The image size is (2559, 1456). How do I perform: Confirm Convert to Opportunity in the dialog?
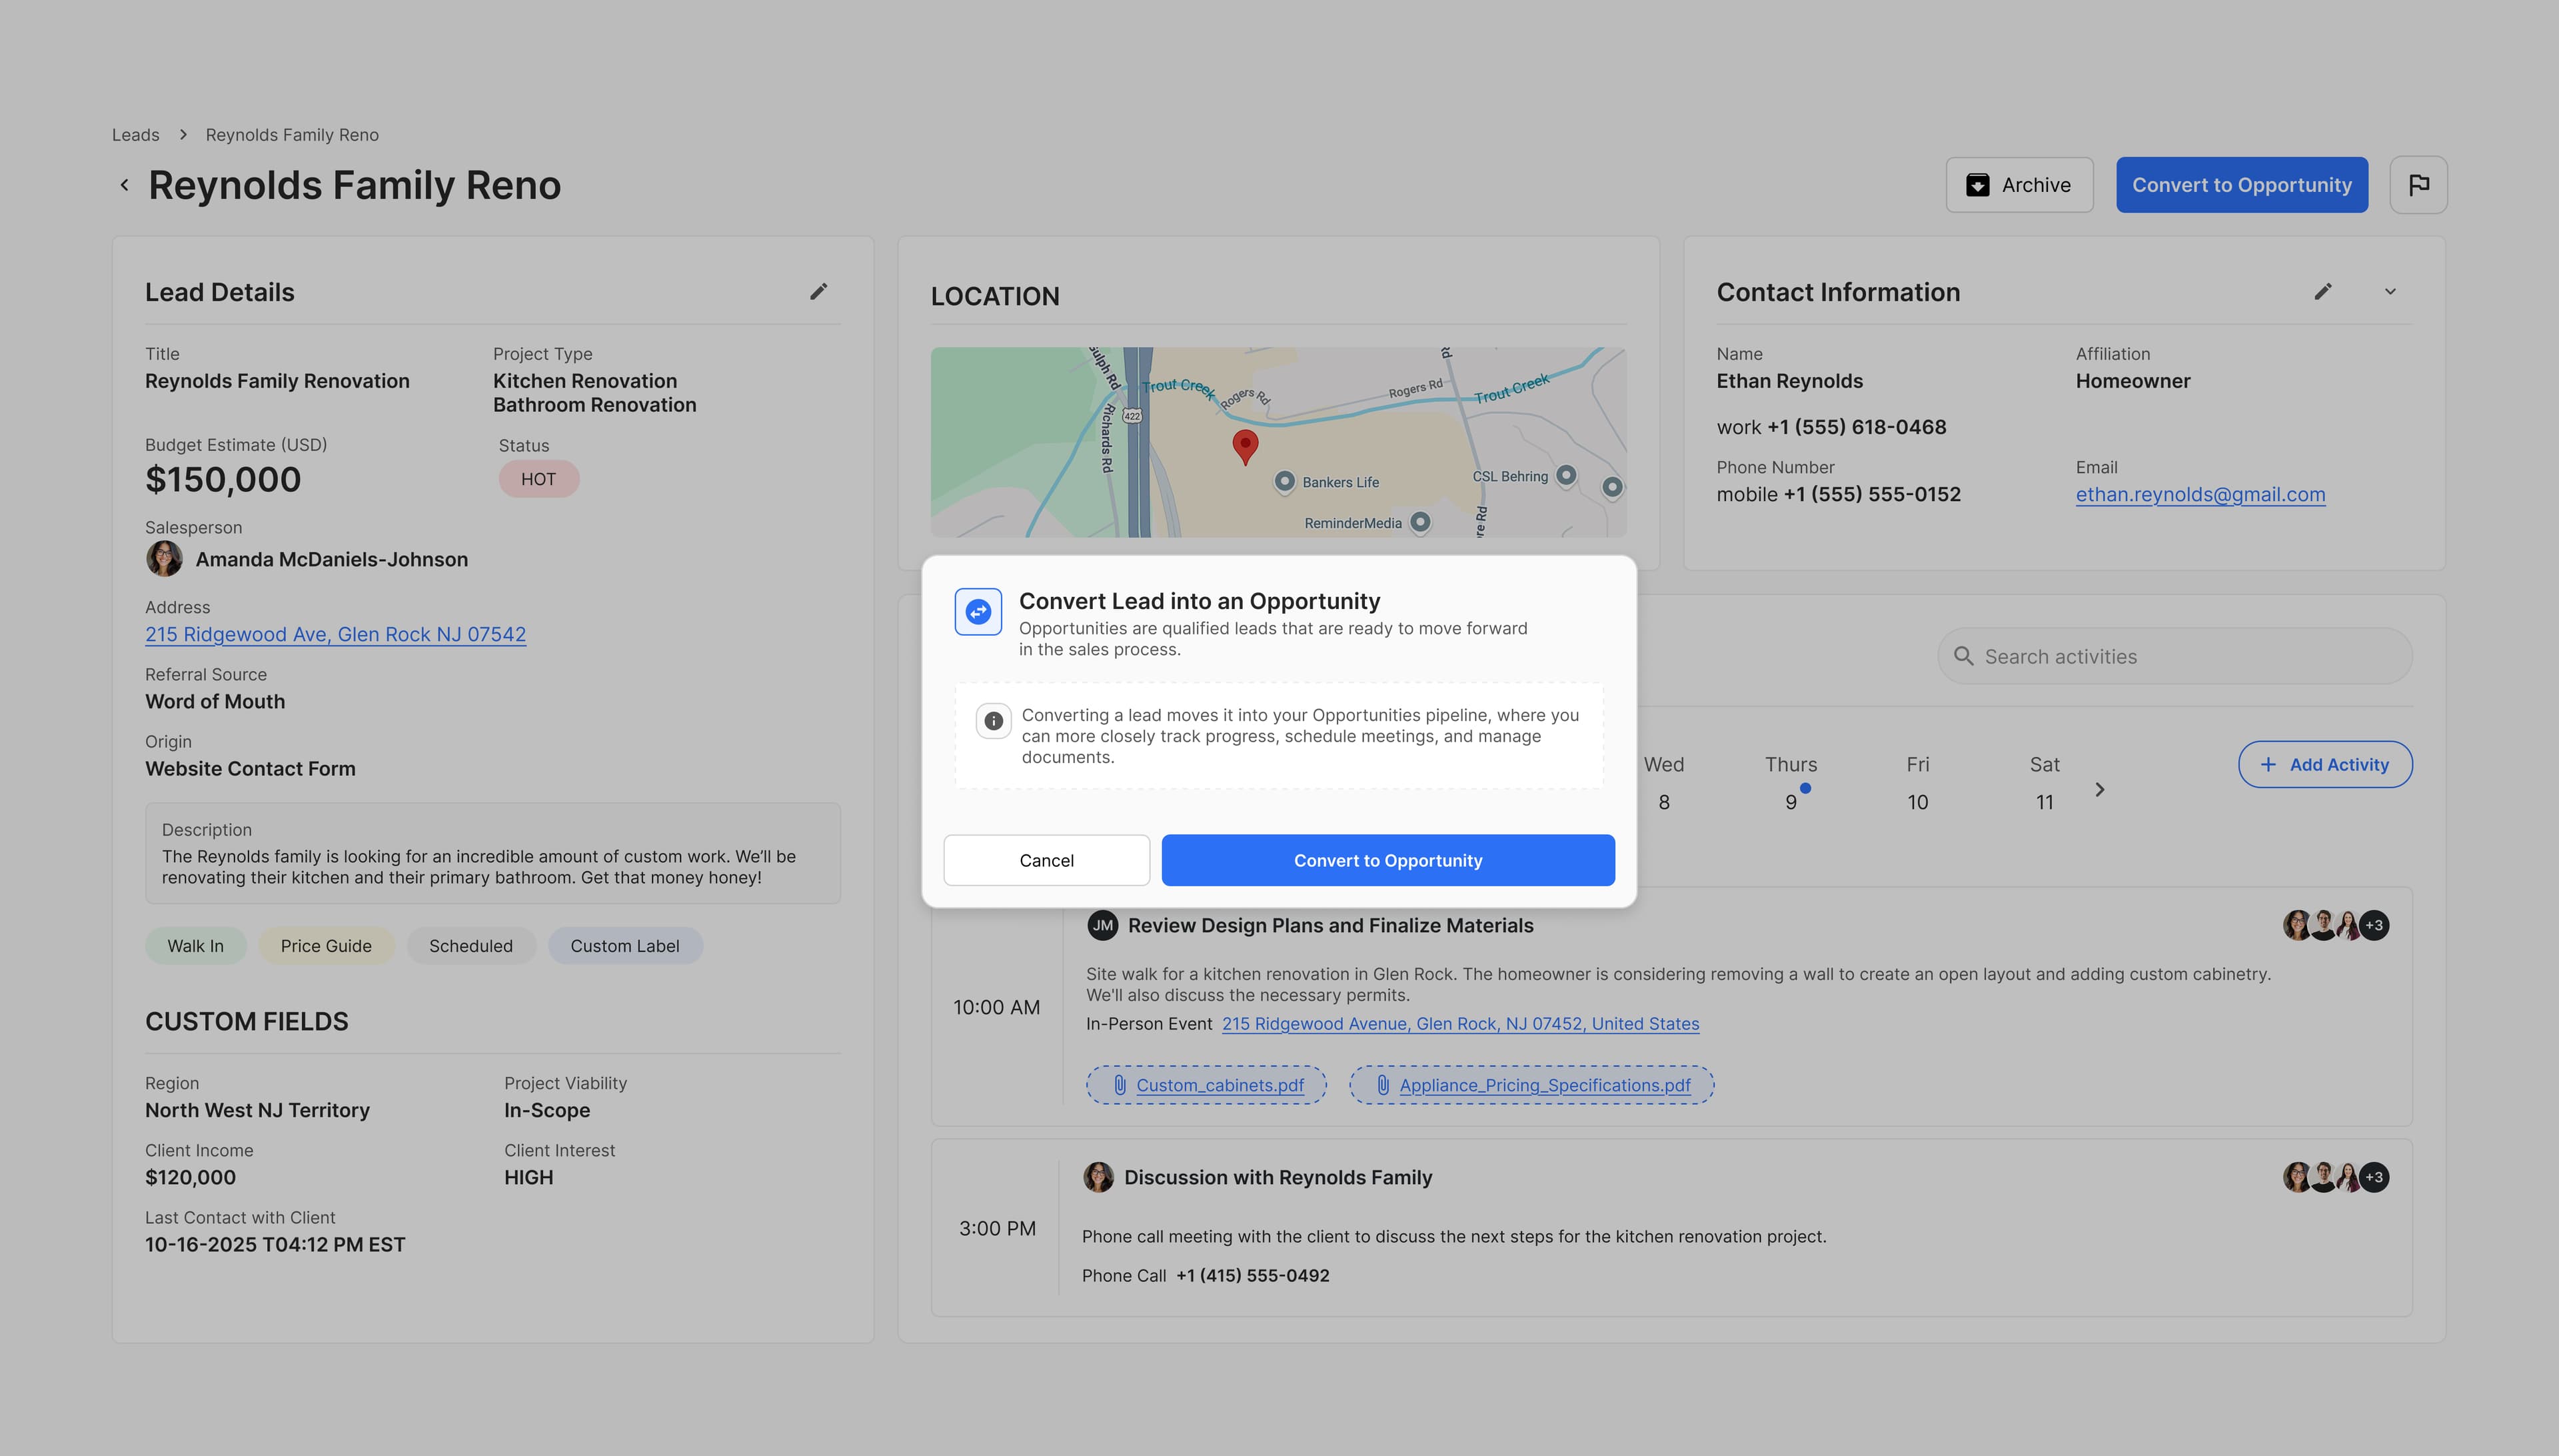click(x=1388, y=860)
